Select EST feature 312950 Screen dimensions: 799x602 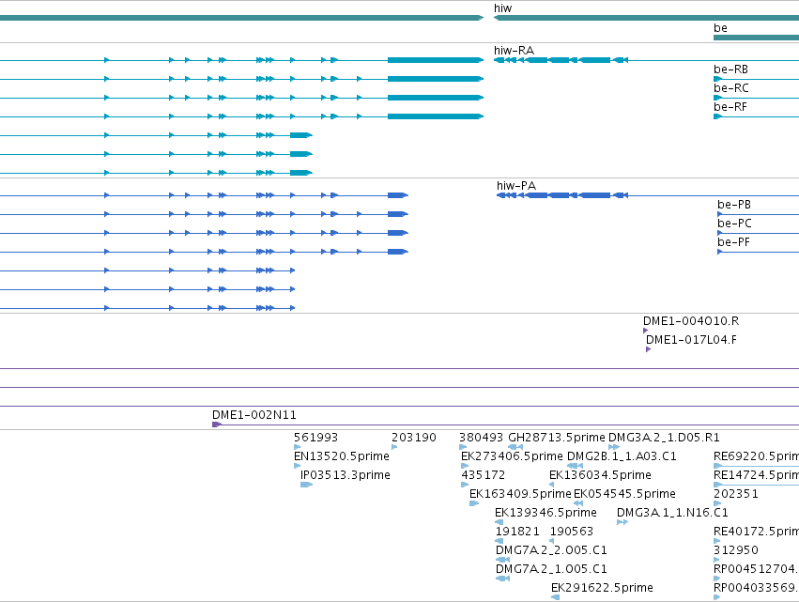click(x=735, y=550)
